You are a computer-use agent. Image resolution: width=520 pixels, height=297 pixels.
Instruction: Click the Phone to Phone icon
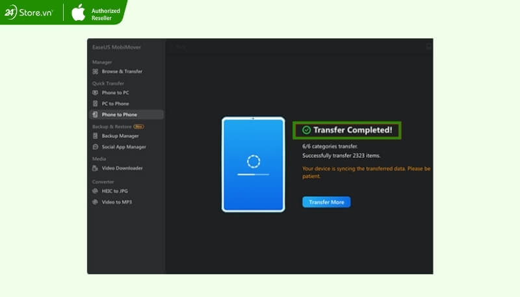(x=96, y=114)
